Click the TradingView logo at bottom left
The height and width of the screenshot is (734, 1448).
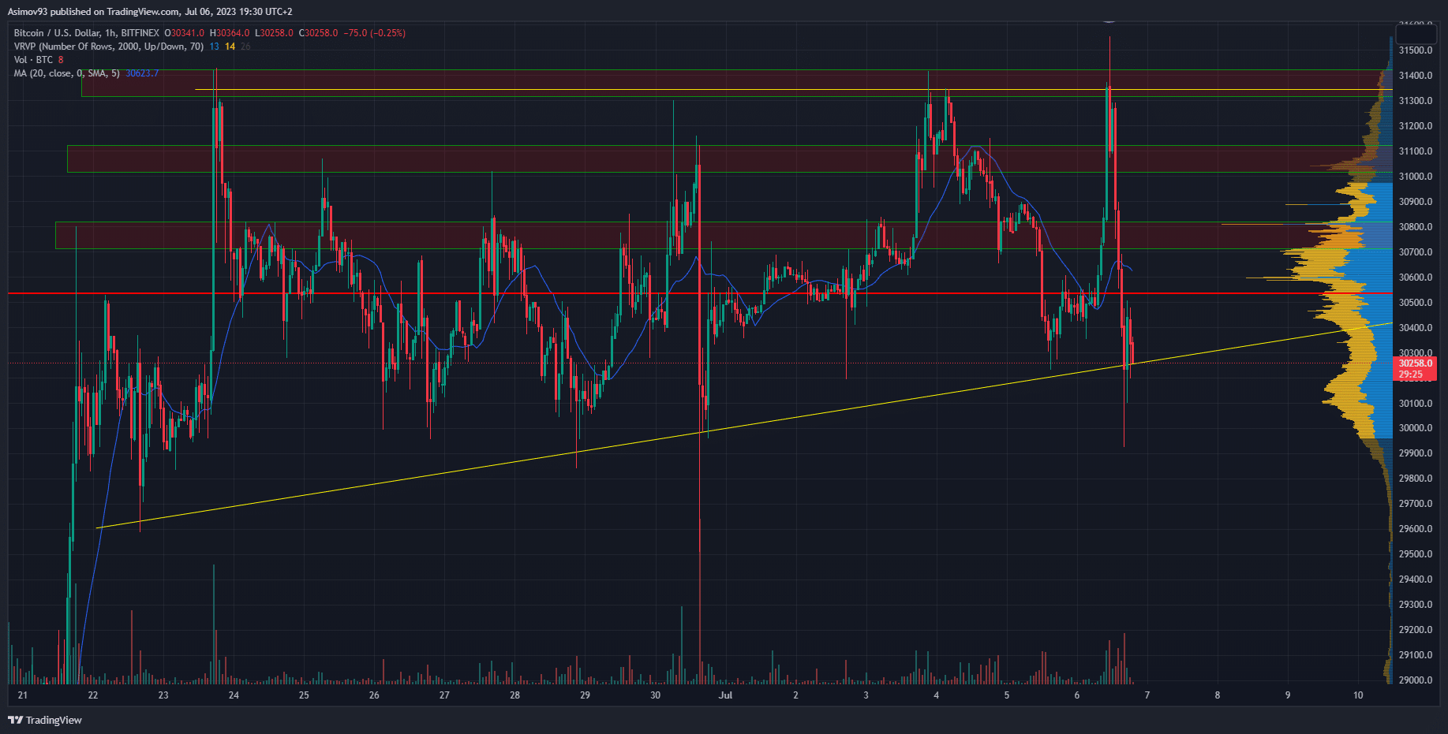tap(45, 720)
